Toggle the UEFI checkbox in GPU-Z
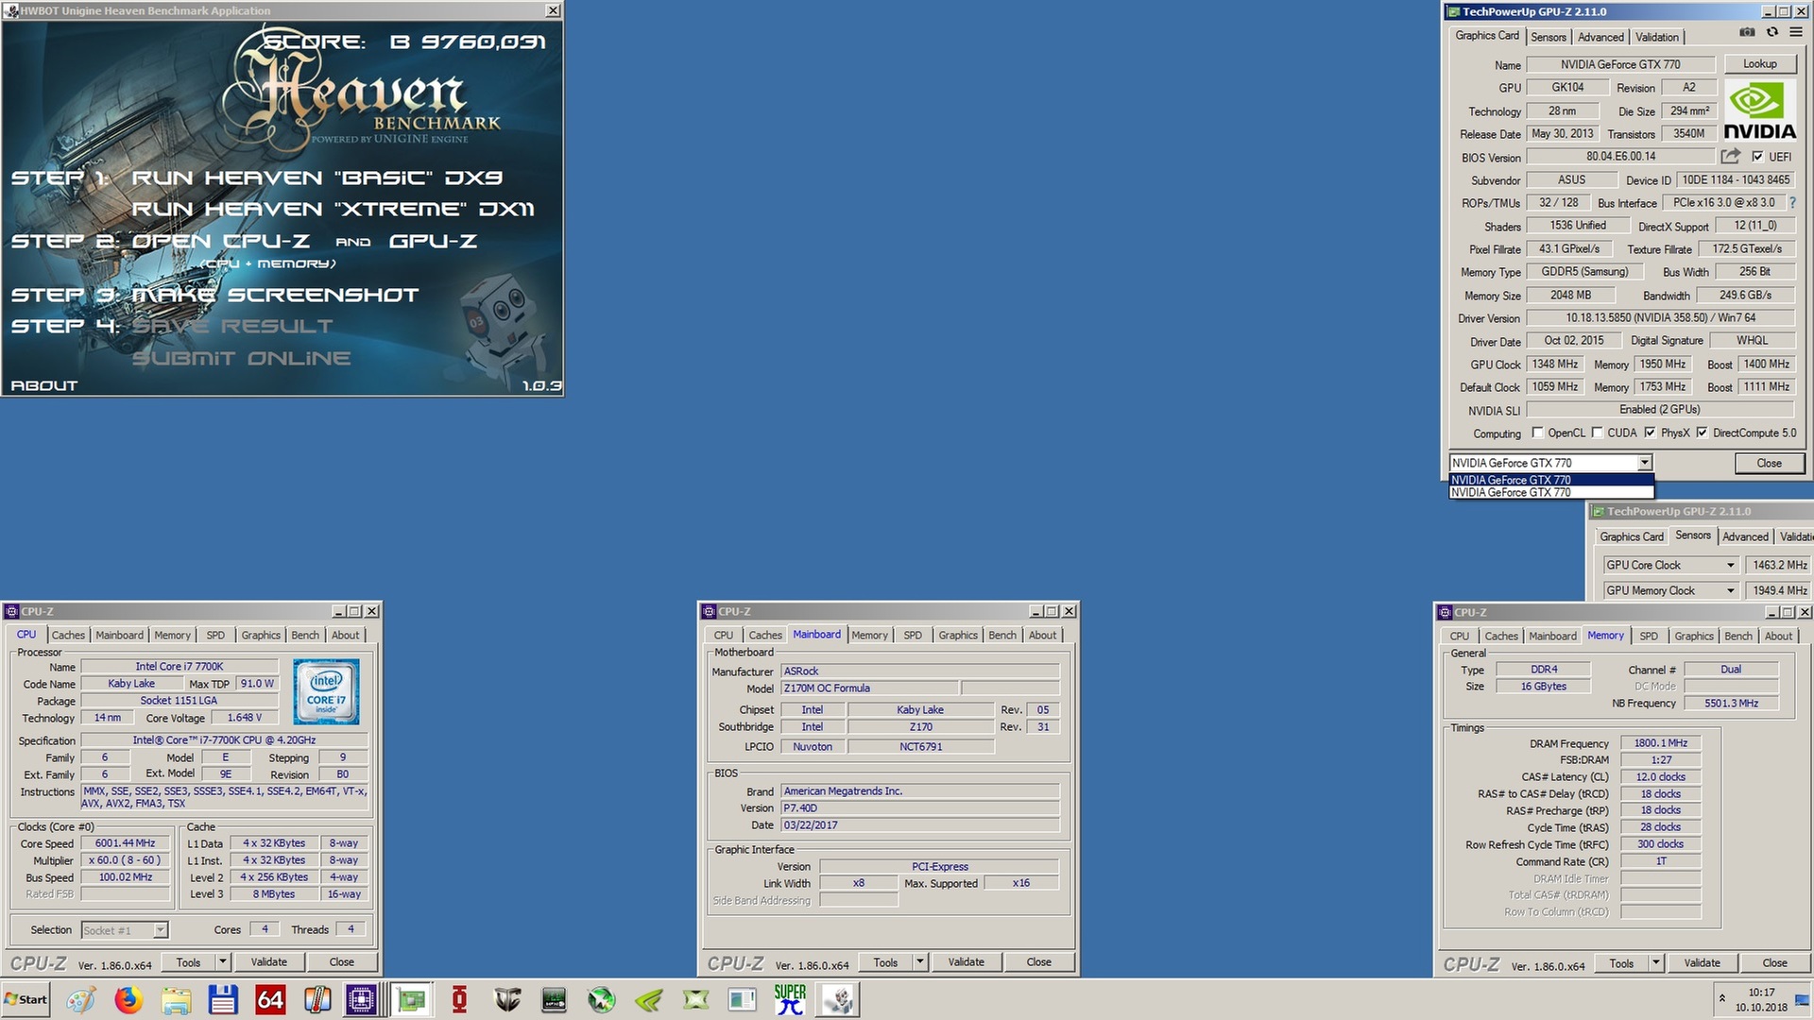Screen dimensions: 1814x1020 tap(1757, 157)
